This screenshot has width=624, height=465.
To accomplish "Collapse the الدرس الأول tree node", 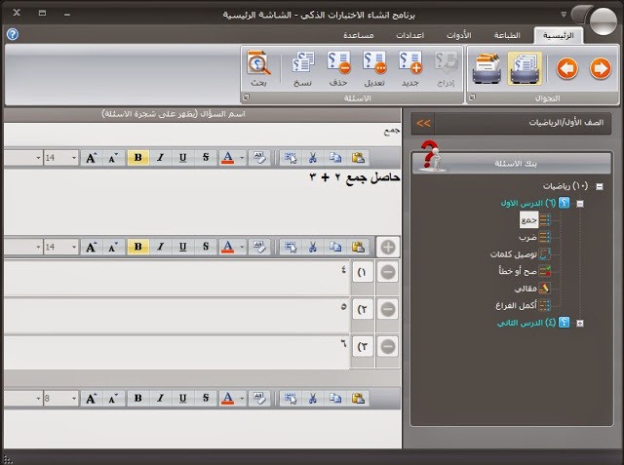I will click(x=580, y=204).
